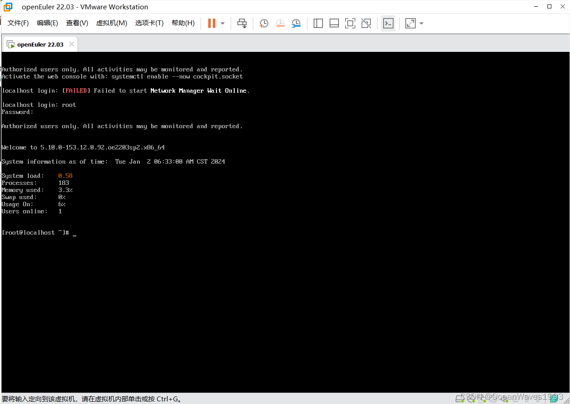Open the 选项卡(T) menu
570x404 pixels.
(149, 23)
